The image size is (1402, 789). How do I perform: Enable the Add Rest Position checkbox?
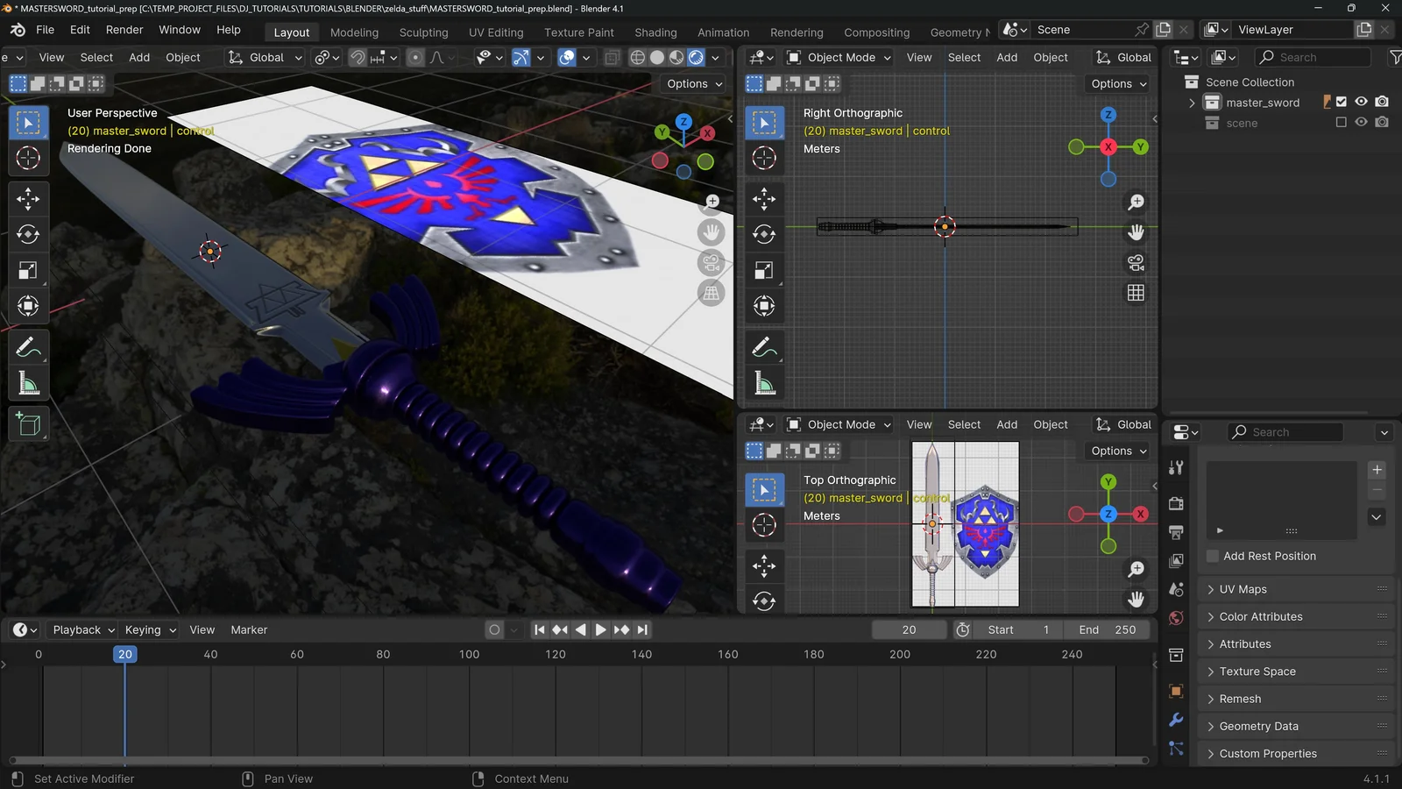1213,556
